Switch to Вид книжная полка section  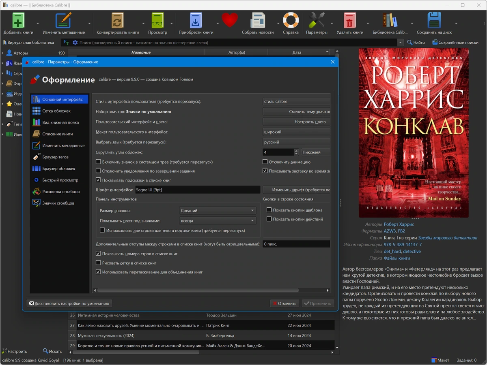pos(59,122)
